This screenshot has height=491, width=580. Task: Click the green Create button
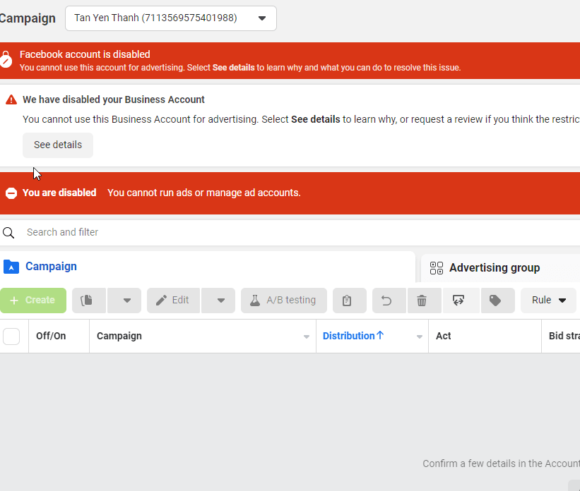(33, 301)
